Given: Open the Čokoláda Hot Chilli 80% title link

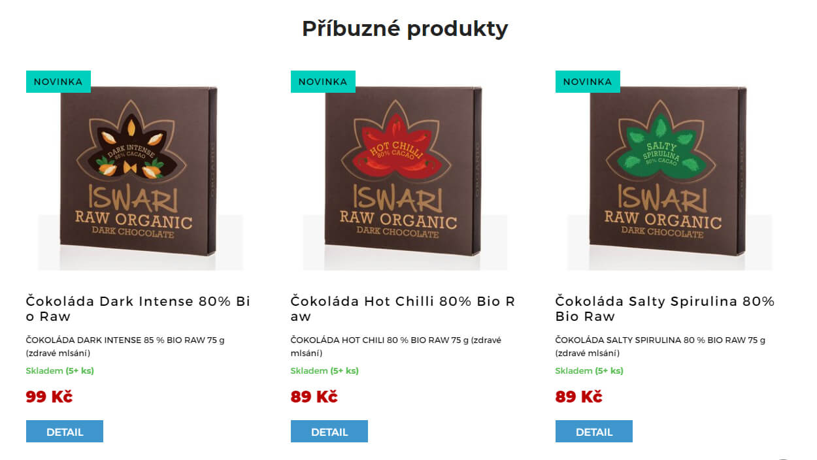Looking at the screenshot, I should (x=403, y=309).
